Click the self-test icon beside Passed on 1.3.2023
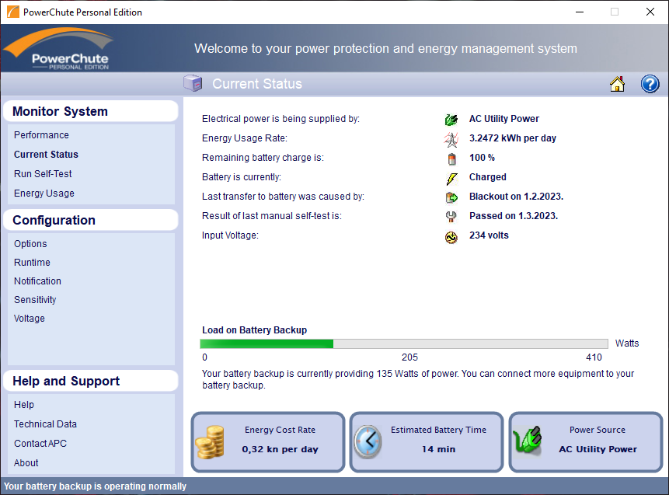 [451, 217]
